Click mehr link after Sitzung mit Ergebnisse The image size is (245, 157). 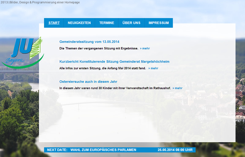(145, 48)
